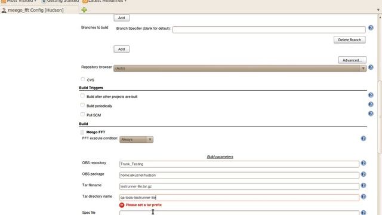This screenshot has height=215, width=382.
Task: Click the Branches to build label
Action: pos(94,27)
